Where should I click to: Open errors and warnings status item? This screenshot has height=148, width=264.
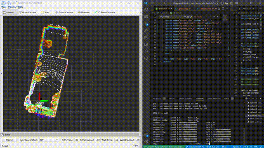click(213, 147)
